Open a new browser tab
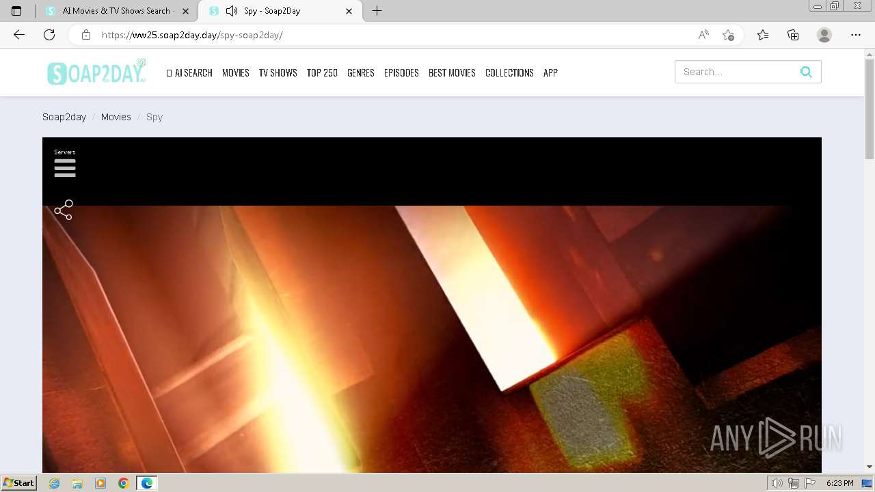Image resolution: width=875 pixels, height=492 pixels. [x=377, y=11]
